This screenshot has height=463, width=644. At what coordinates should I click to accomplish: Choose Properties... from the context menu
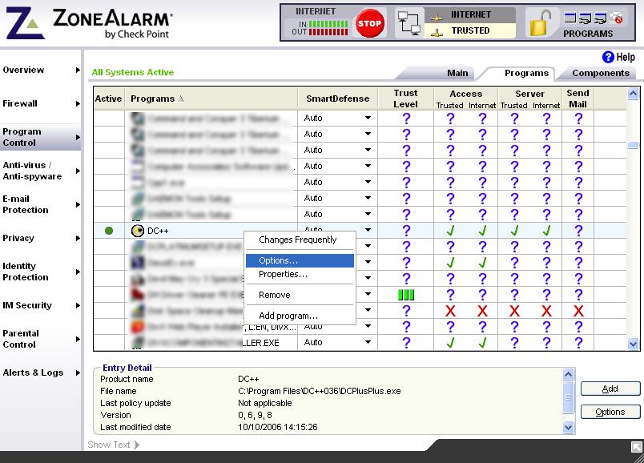(x=300, y=275)
